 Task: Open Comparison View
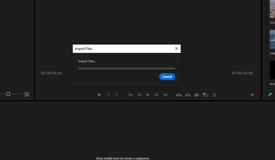(x=205, y=95)
